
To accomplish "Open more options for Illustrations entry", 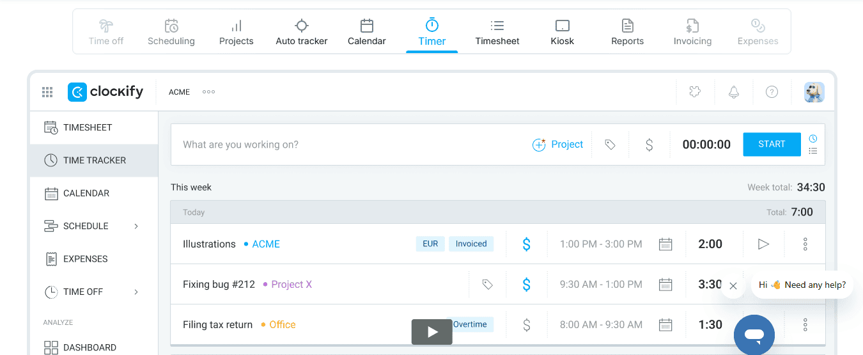I will (805, 244).
